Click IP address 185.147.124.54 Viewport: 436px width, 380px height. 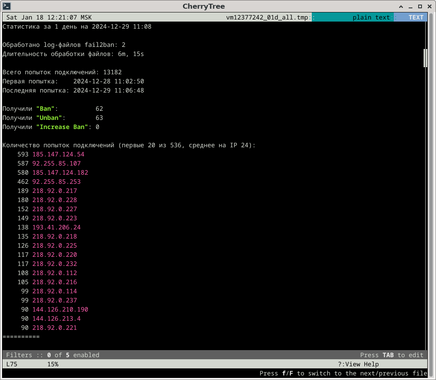click(58, 154)
